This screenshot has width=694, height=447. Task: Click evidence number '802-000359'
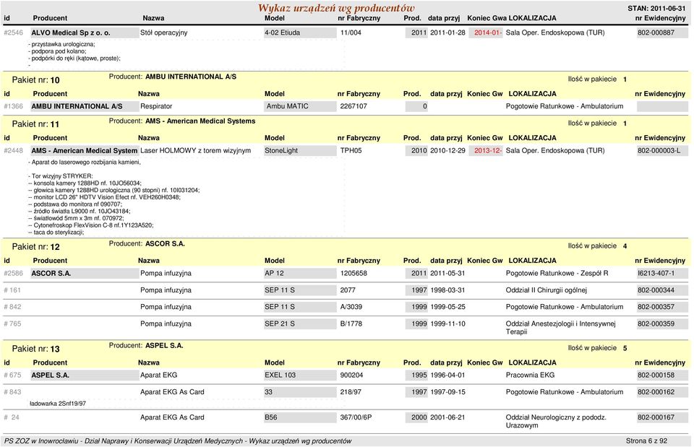662,324
